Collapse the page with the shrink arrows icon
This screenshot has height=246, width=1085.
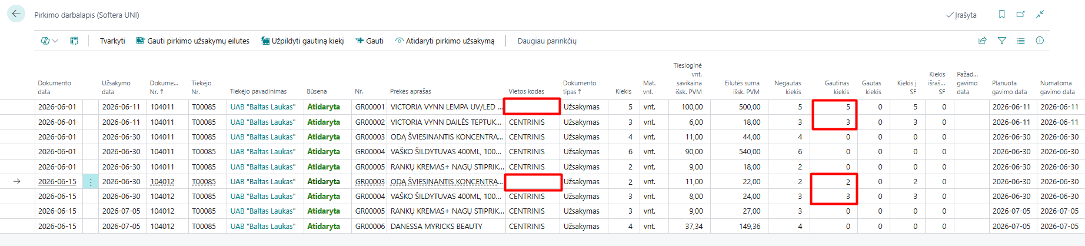point(1040,14)
